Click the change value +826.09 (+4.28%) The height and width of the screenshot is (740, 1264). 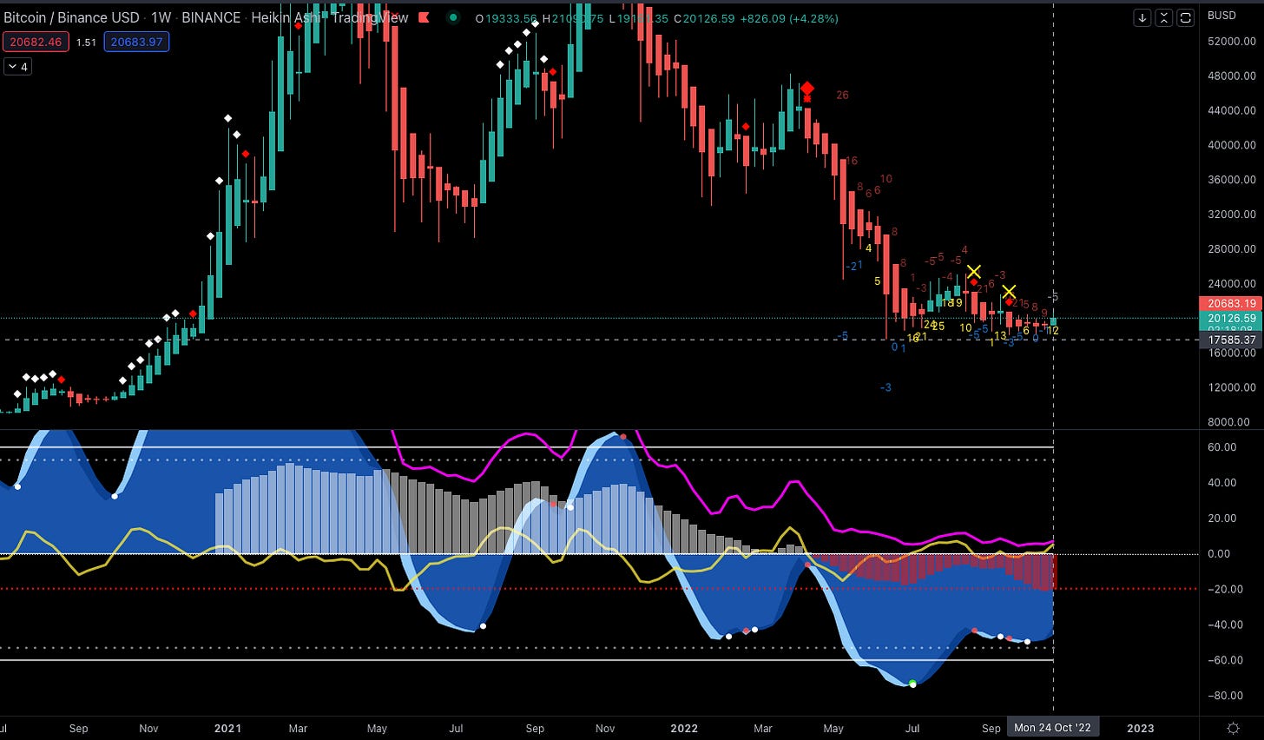788,17
